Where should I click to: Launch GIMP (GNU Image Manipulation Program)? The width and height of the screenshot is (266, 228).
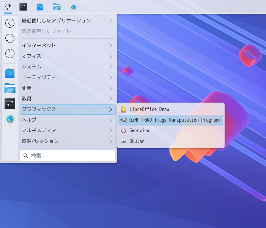tap(171, 120)
